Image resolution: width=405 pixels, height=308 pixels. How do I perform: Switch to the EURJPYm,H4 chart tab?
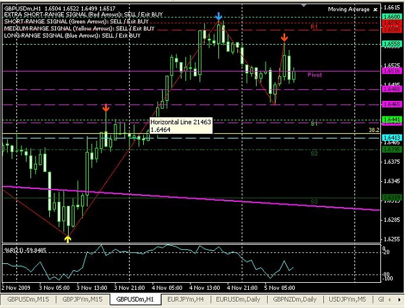(x=185, y=300)
